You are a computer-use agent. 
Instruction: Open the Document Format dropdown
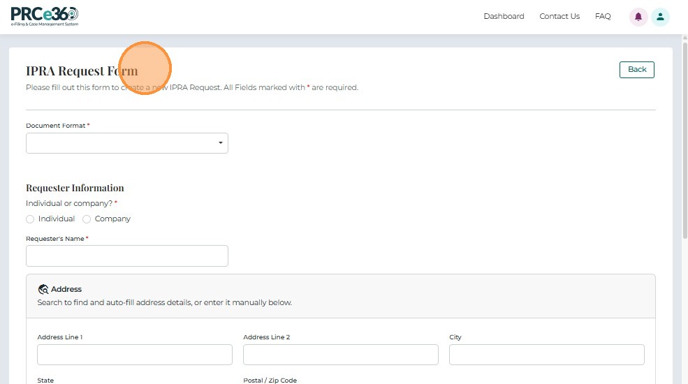[x=127, y=143]
